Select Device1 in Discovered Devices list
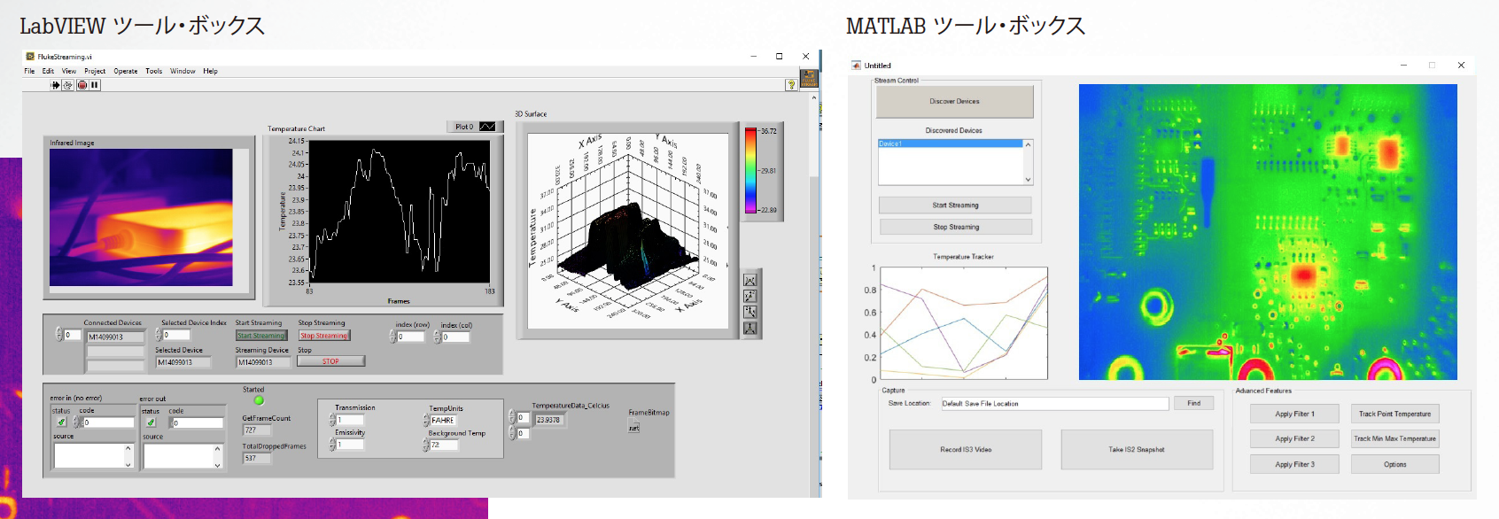This screenshot has width=1499, height=519. [951, 143]
